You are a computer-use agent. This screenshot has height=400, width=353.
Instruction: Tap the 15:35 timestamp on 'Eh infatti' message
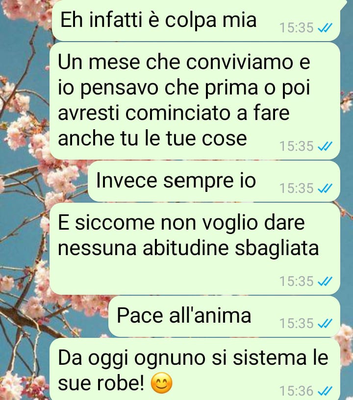(x=296, y=27)
